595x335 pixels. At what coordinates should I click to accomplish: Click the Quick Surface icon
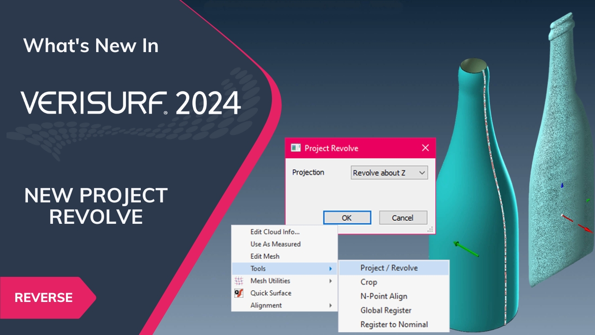(239, 293)
